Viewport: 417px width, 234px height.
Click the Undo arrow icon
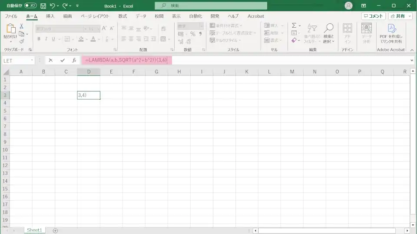(x=53, y=6)
